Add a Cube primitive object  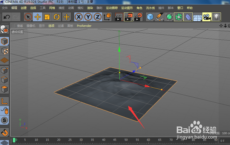[x=150, y=17]
